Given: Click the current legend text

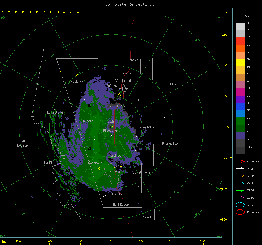Looking at the screenshot, I should coord(253,205).
